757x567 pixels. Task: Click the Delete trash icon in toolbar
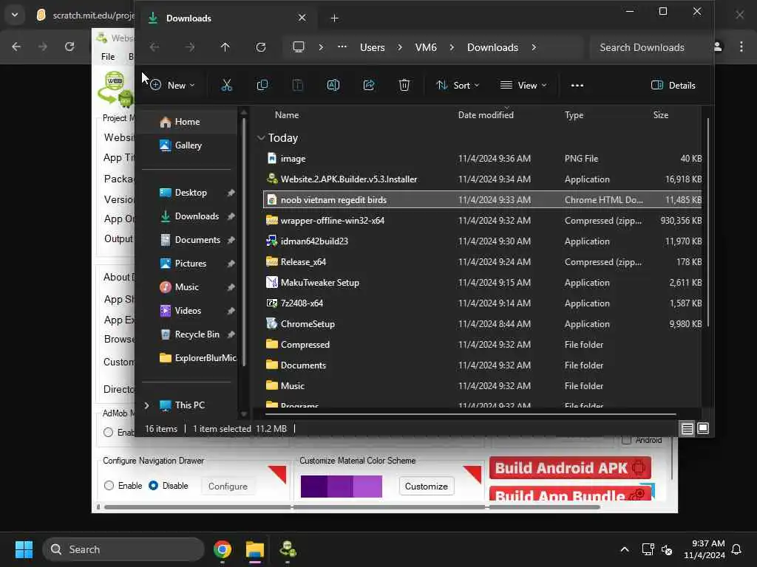click(404, 86)
